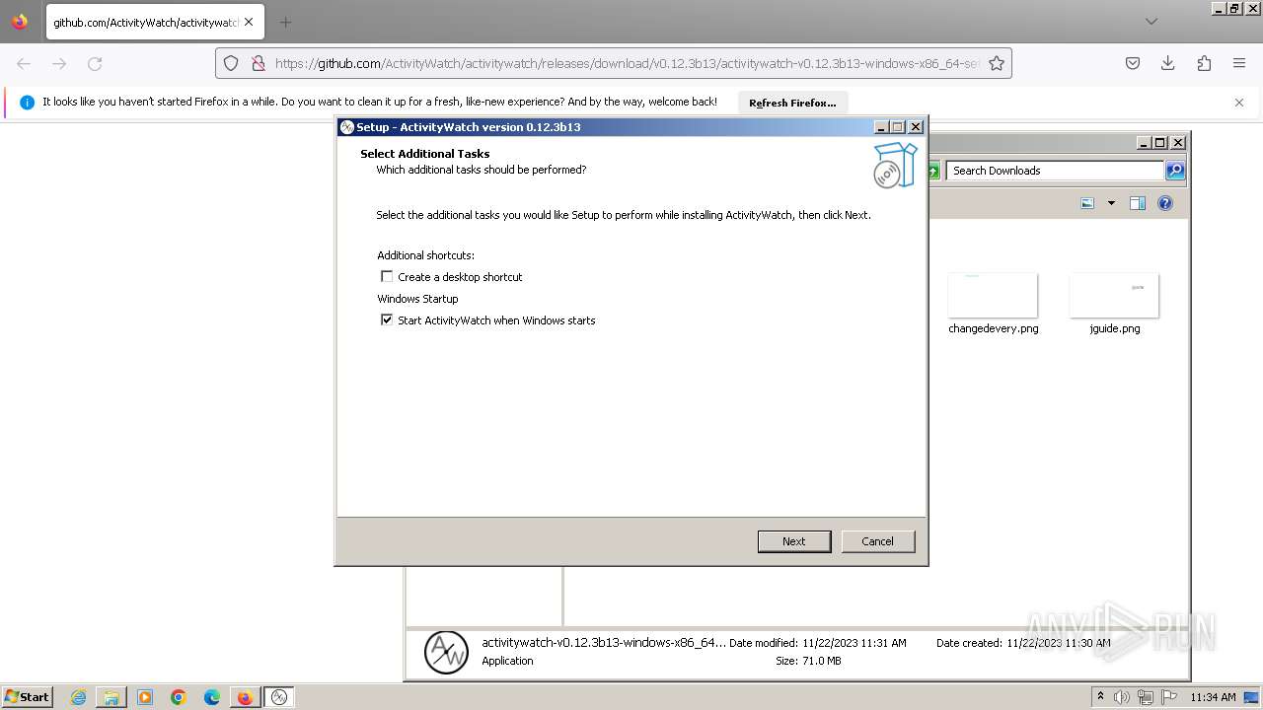Click the Action Center flag icon
This screenshot has width=1263, height=710.
[1170, 697]
